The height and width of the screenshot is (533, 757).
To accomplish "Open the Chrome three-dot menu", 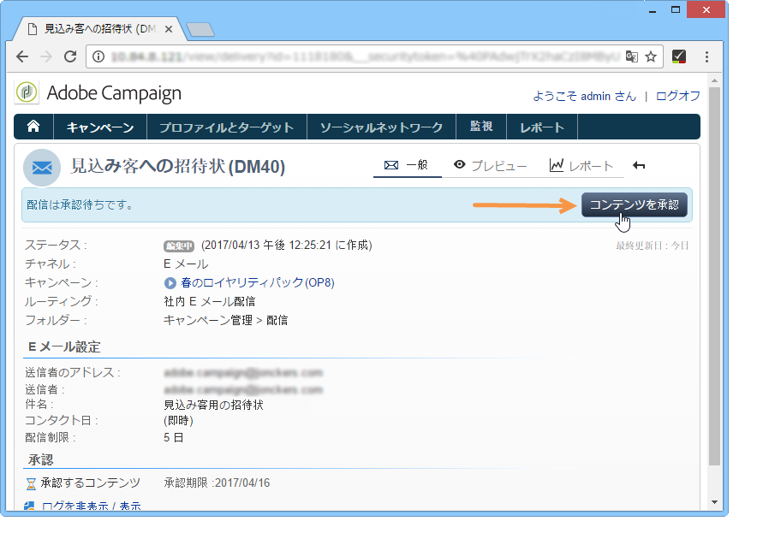I will click(706, 57).
